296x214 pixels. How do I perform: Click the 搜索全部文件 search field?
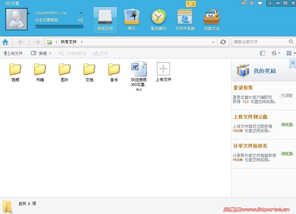coord(260,42)
